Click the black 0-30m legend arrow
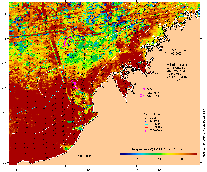The height and width of the screenshot is (172, 207). [x=146, y=118]
